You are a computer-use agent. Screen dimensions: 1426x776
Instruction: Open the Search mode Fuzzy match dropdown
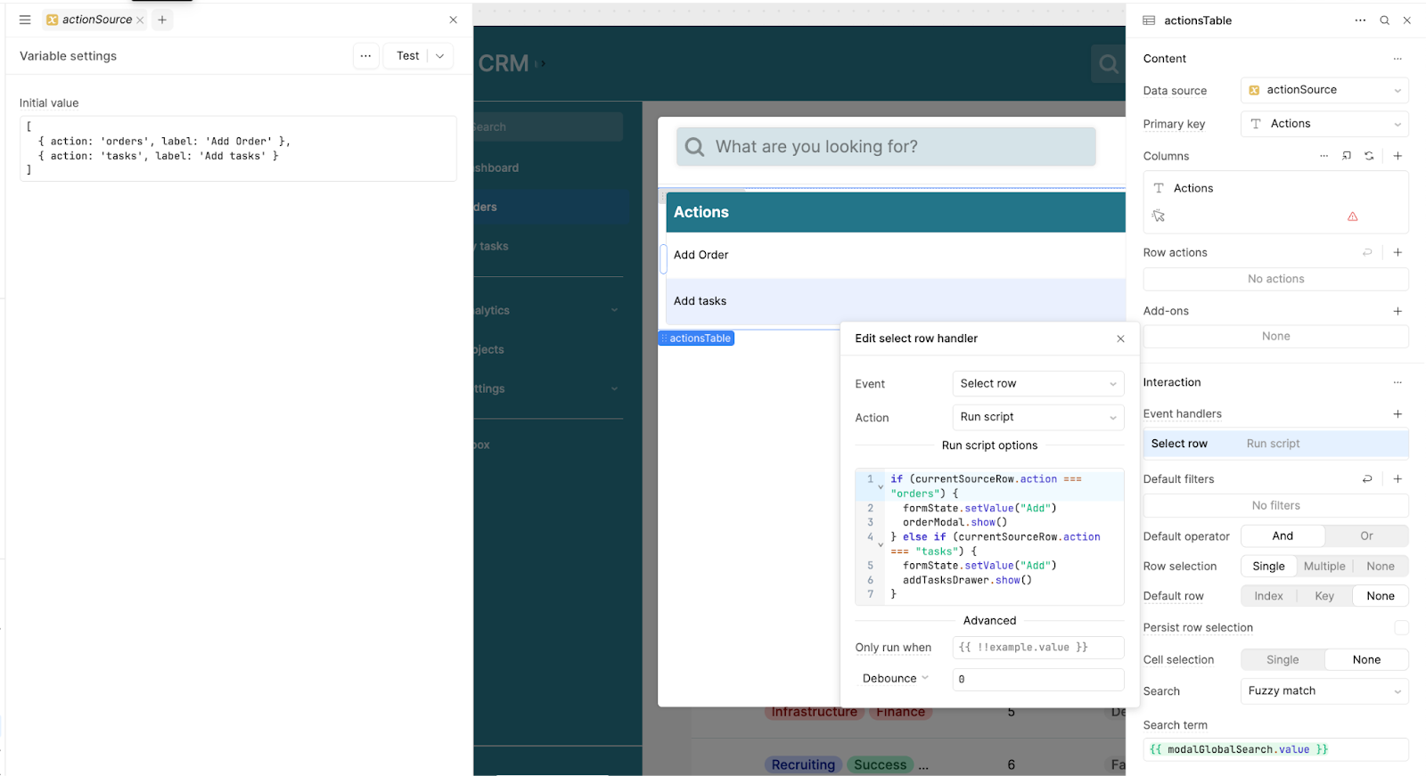click(x=1324, y=691)
